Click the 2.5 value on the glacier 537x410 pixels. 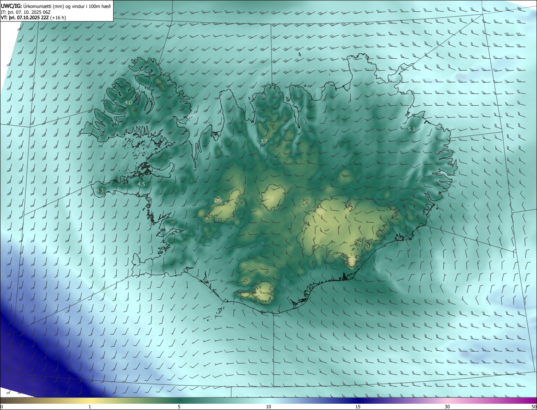tap(218, 200)
